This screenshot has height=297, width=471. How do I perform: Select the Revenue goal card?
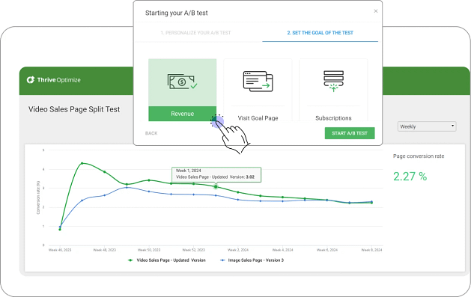pyautogui.click(x=182, y=90)
